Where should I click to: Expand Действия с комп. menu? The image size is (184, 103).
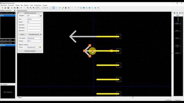point(8,43)
